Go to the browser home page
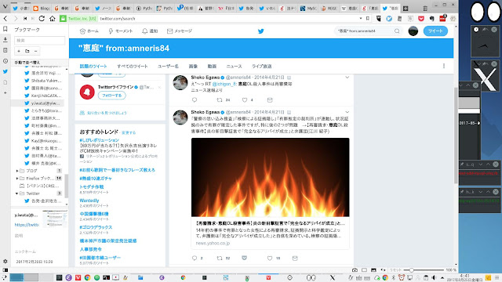Viewport: 502px width, 282px height. click(x=53, y=19)
